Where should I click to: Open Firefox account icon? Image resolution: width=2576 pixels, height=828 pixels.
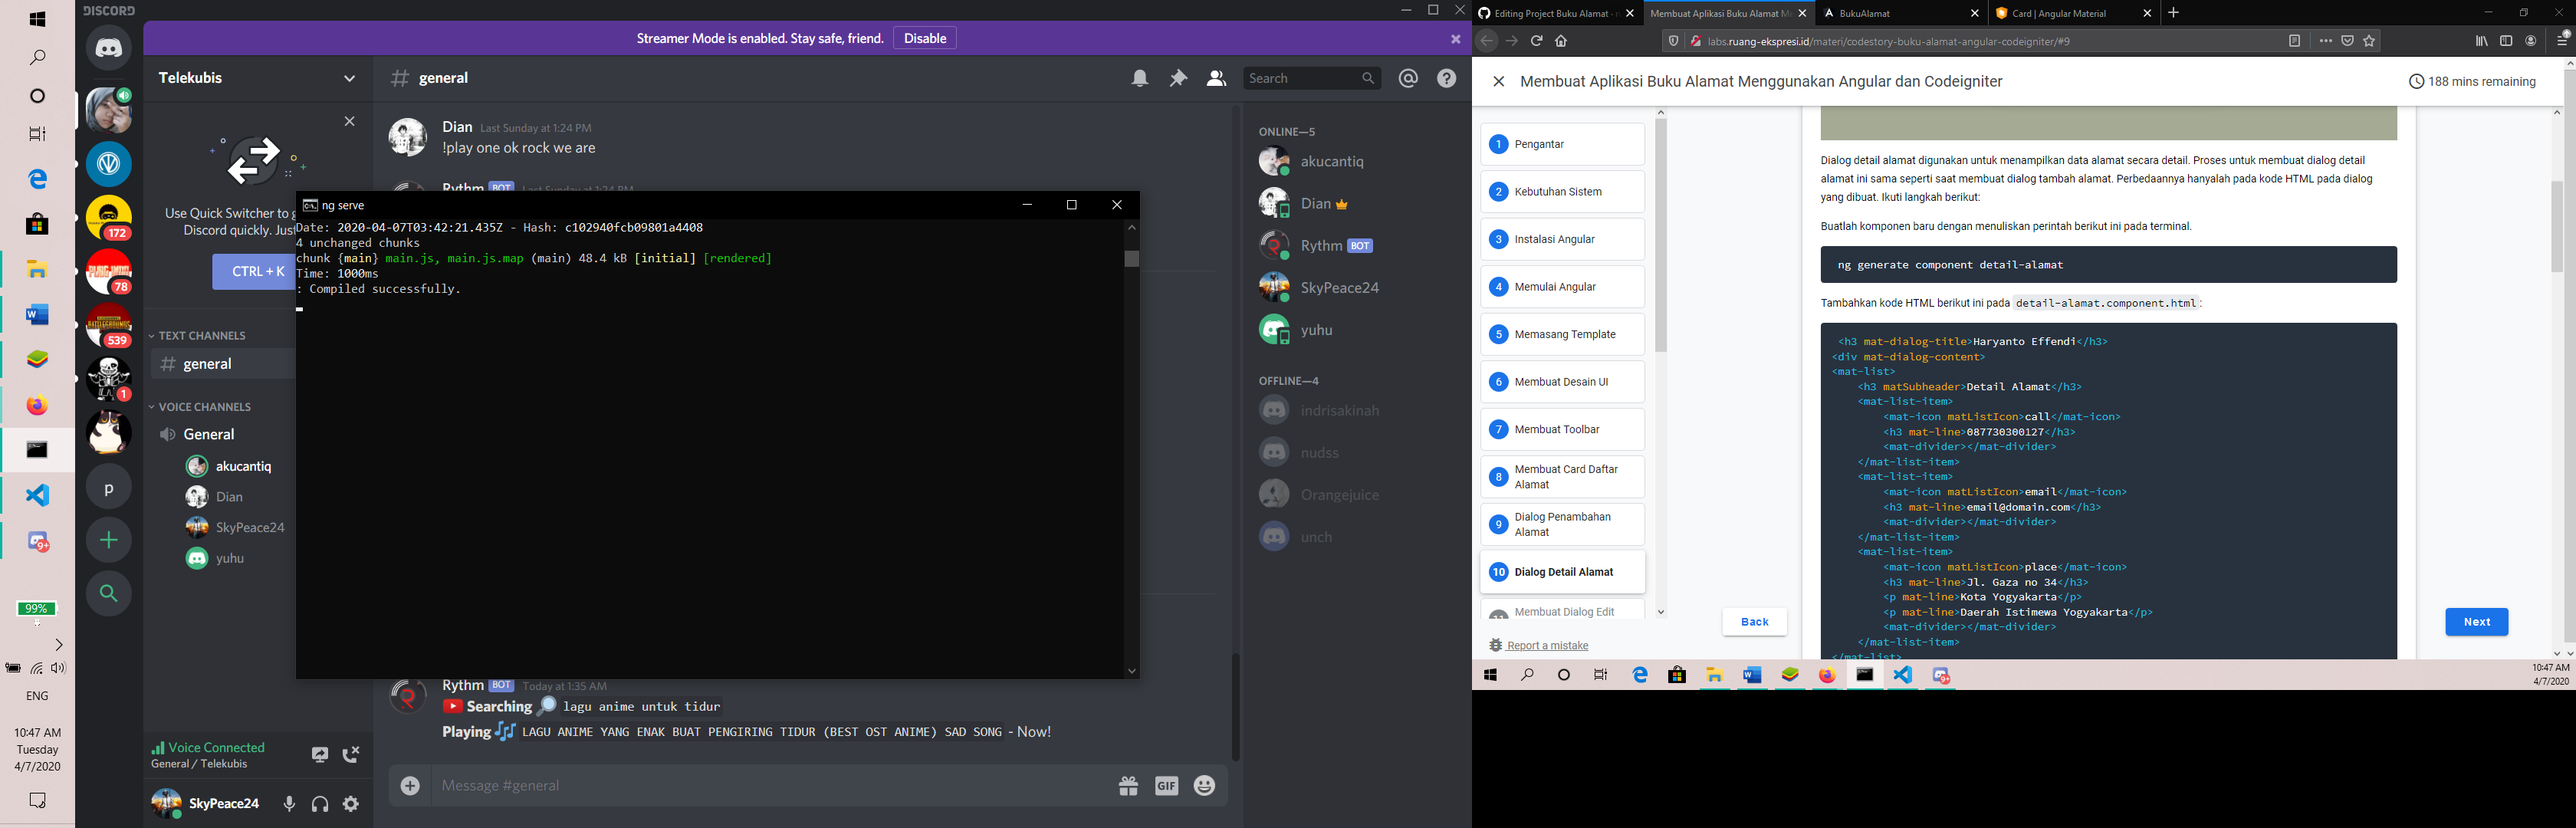2531,41
